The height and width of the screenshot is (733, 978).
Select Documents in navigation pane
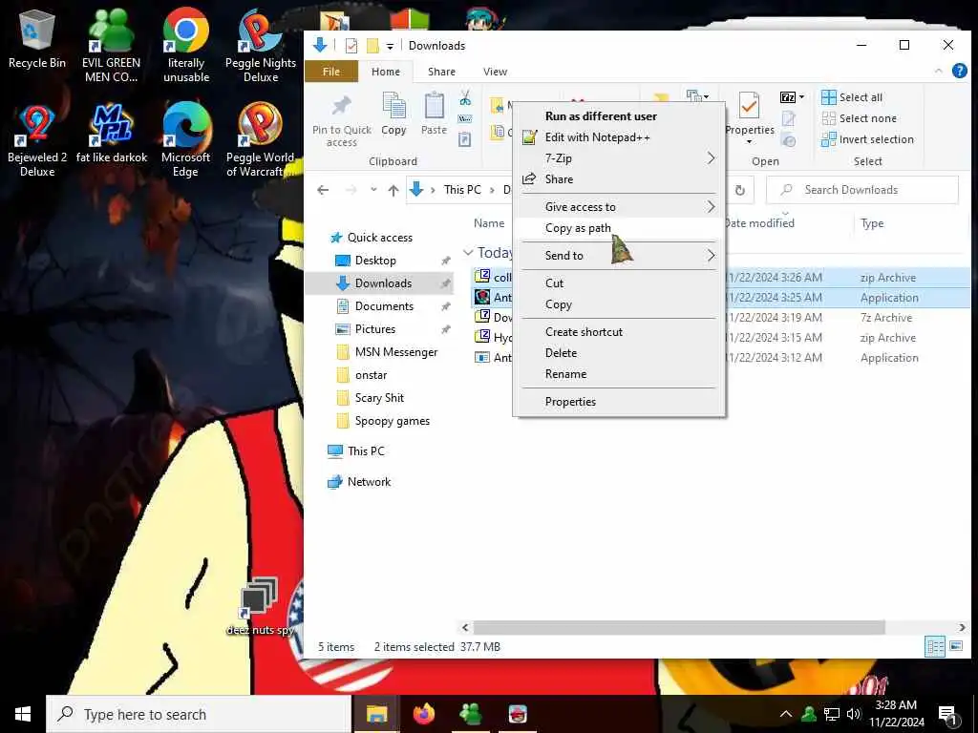(x=384, y=306)
